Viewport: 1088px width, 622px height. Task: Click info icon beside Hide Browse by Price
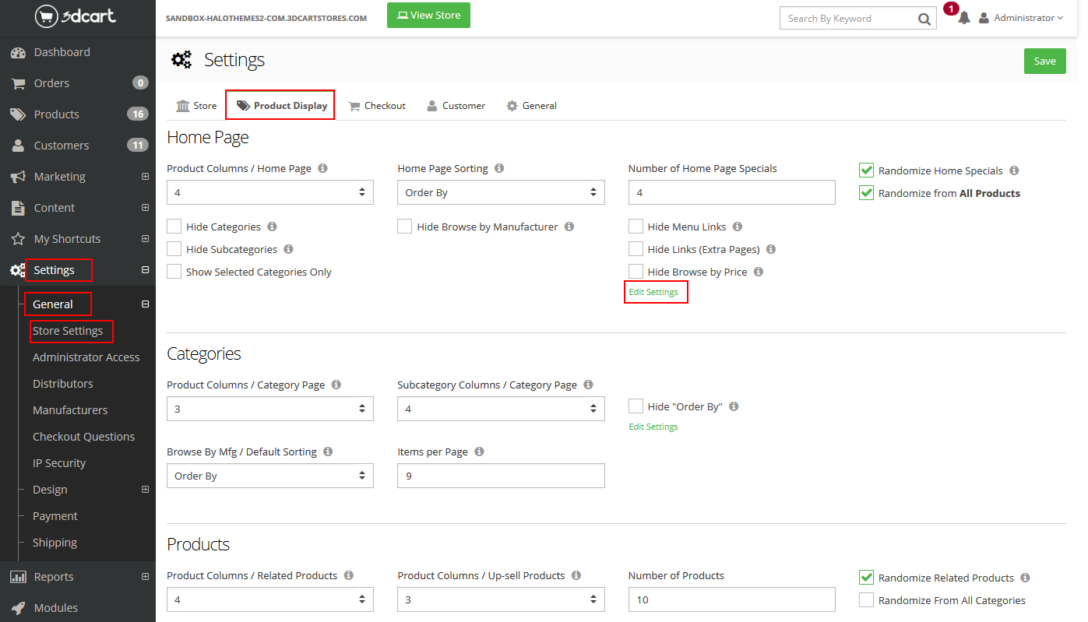pyautogui.click(x=759, y=272)
